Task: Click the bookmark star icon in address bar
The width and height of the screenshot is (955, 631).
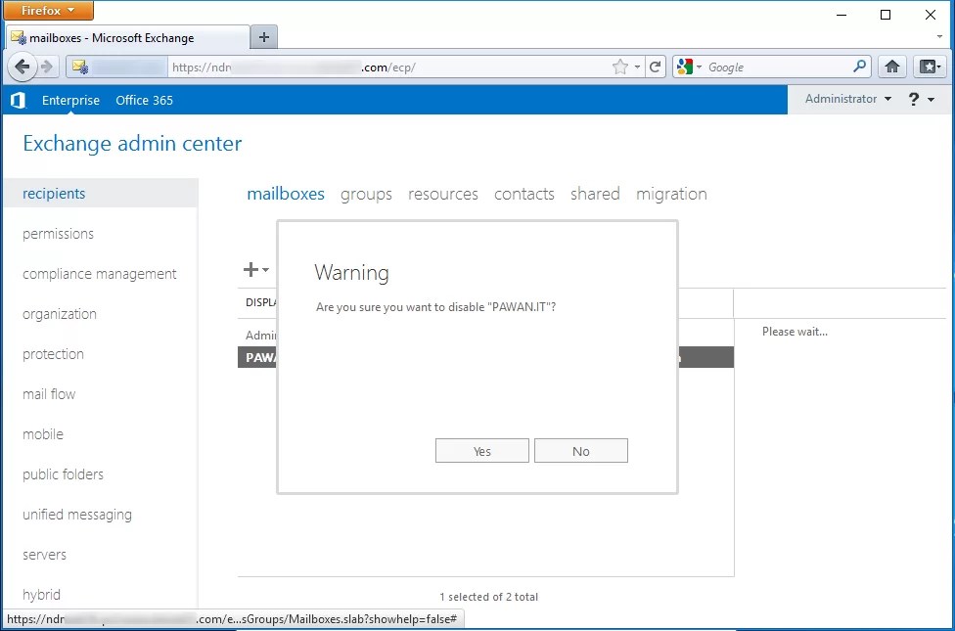Action: (x=617, y=67)
